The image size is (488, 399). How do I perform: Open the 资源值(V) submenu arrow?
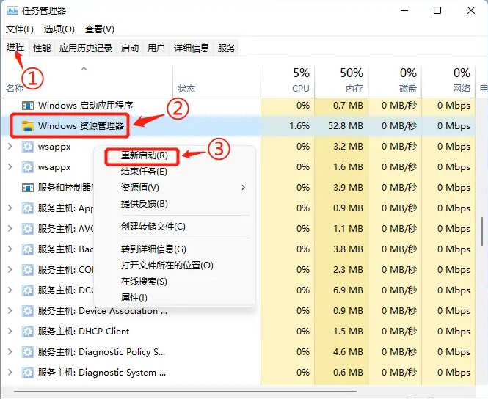[244, 188]
